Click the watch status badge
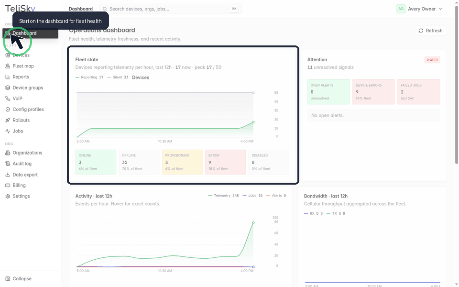The width and height of the screenshot is (459, 287). pos(432,60)
